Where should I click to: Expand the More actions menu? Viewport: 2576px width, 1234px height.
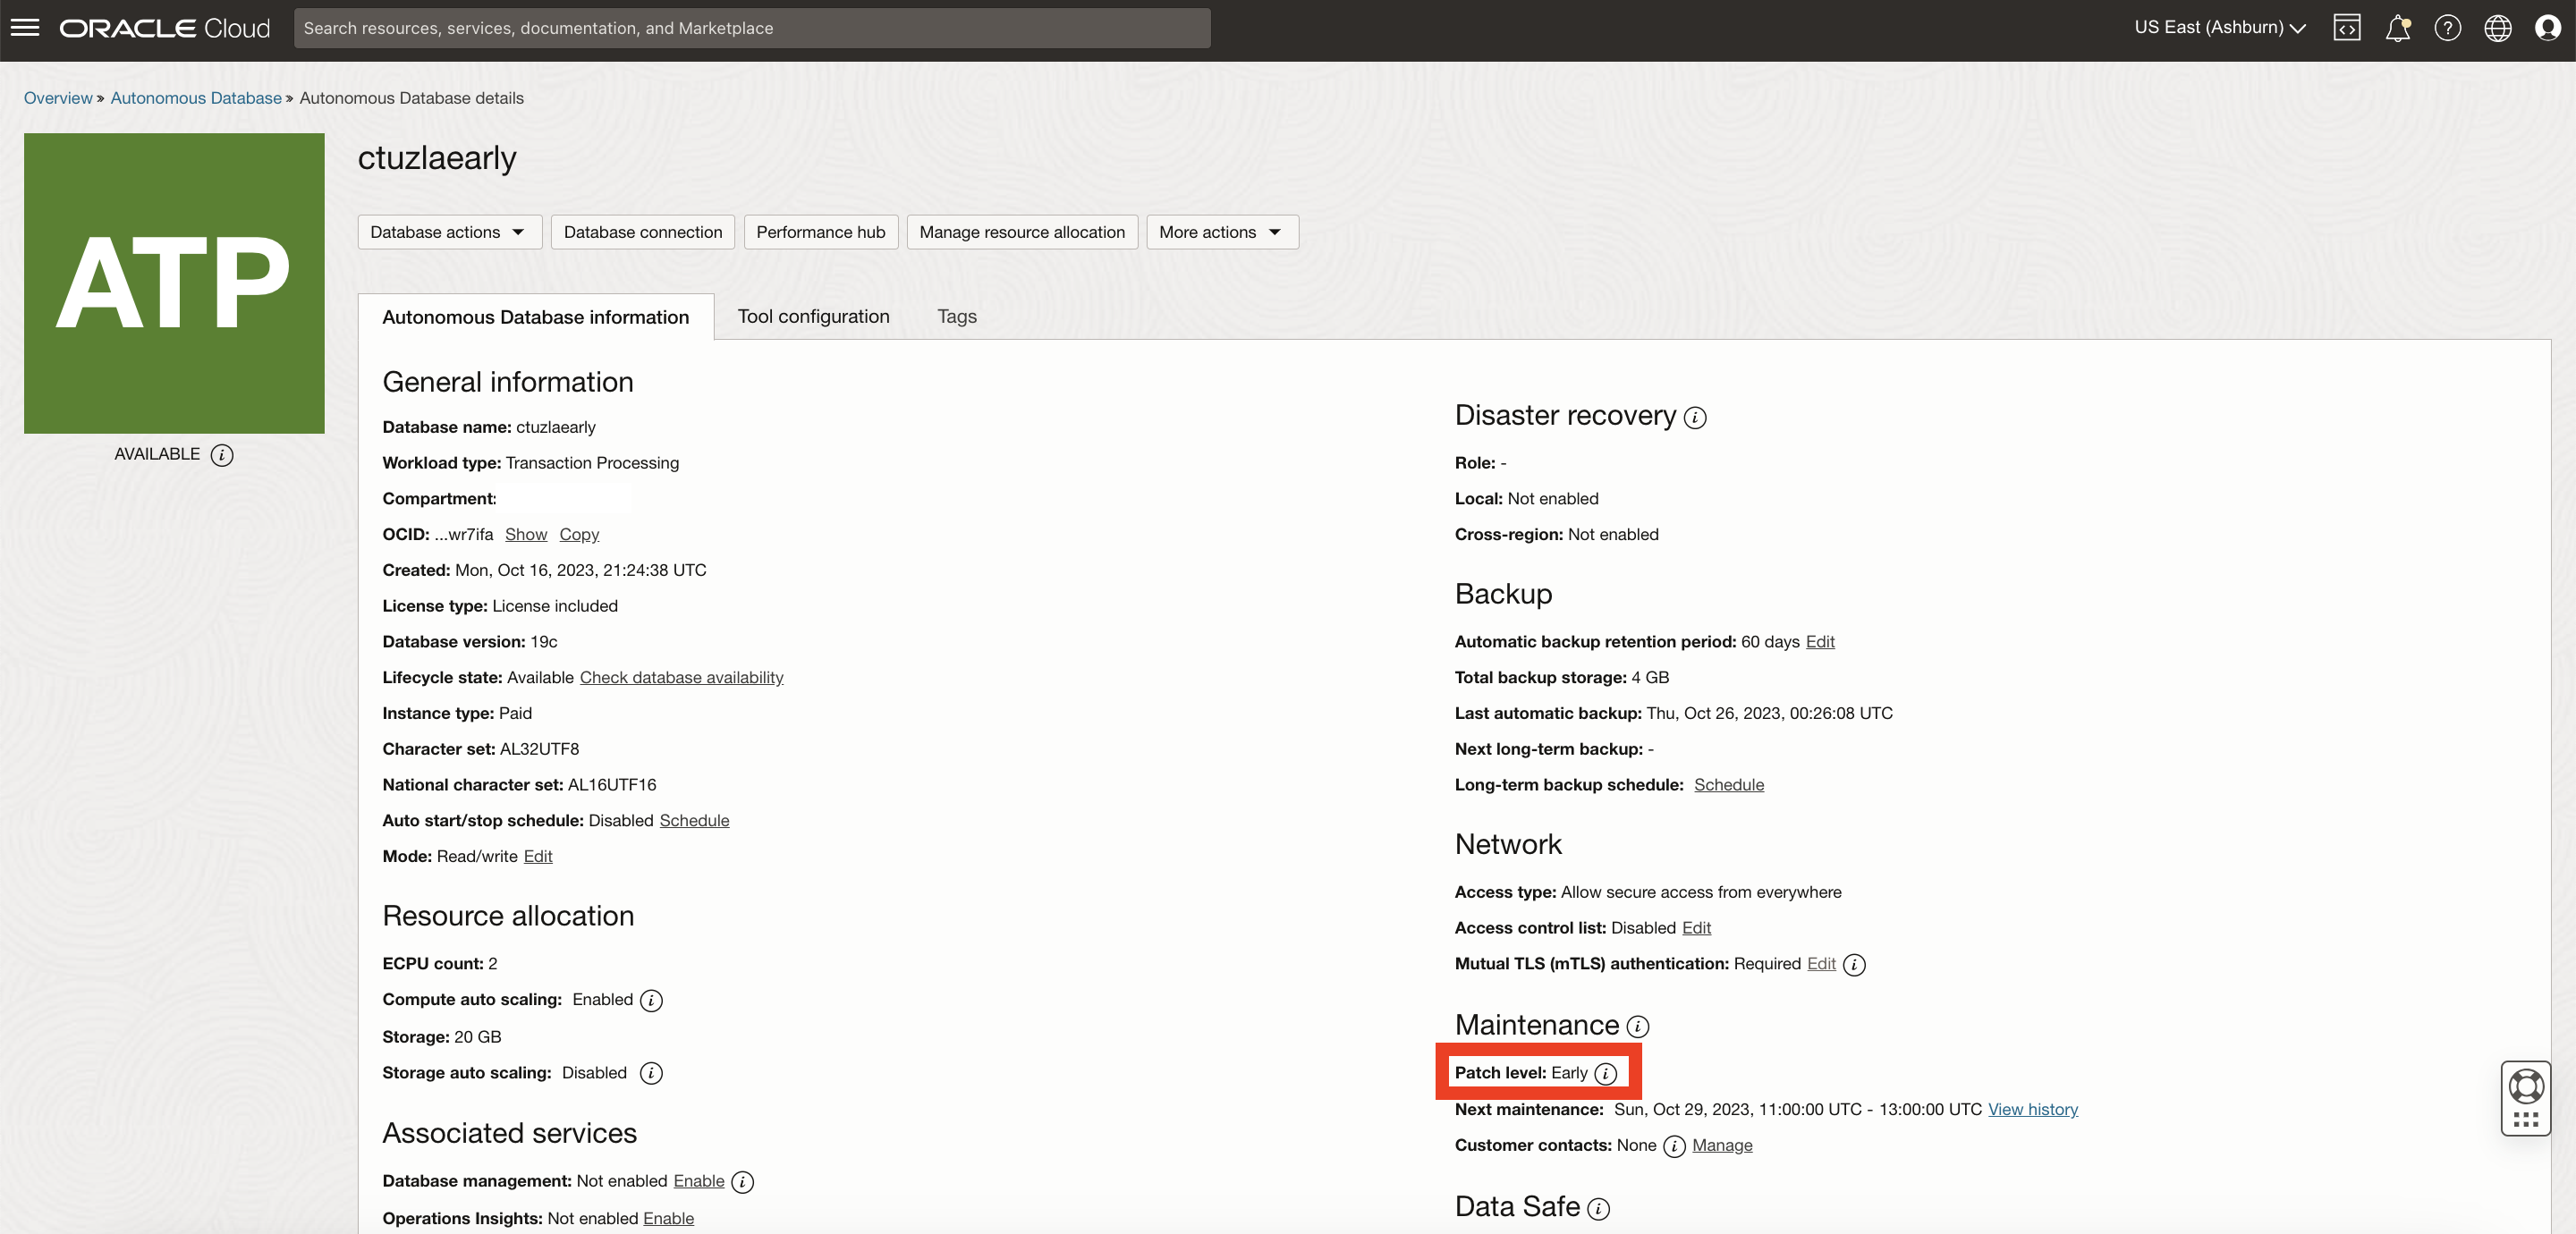coord(1221,231)
